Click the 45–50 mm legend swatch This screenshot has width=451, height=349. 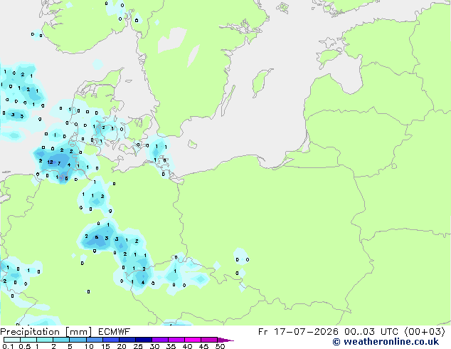point(209,340)
